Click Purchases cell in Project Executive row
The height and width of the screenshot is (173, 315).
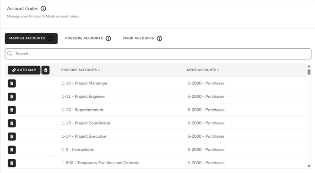206,136
